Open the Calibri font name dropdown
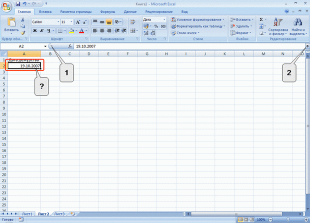The height and width of the screenshot is (223, 310). click(58, 22)
